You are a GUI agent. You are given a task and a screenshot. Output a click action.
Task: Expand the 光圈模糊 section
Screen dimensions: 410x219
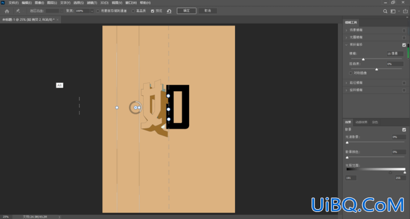click(x=347, y=38)
